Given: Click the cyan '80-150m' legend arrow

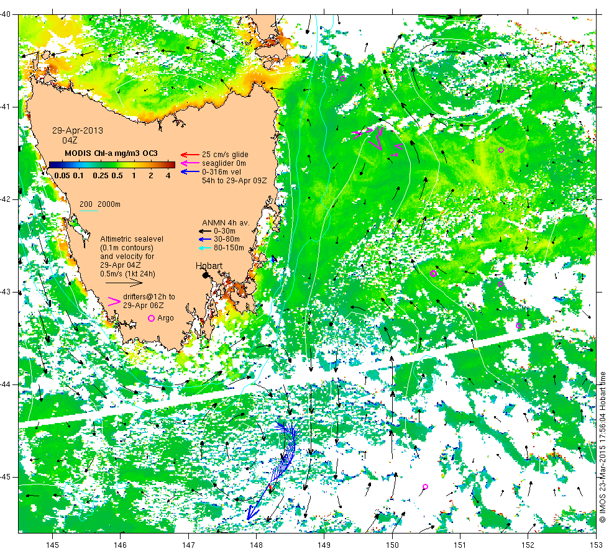Looking at the screenshot, I should (205, 248).
